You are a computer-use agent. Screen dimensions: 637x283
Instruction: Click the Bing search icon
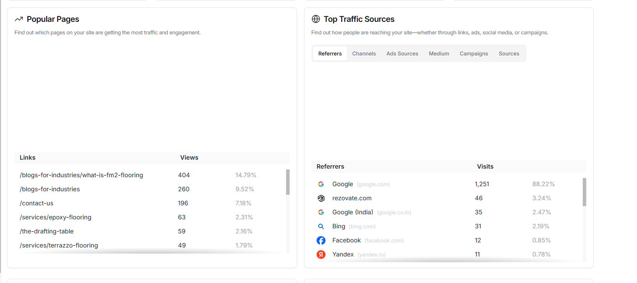point(321,226)
